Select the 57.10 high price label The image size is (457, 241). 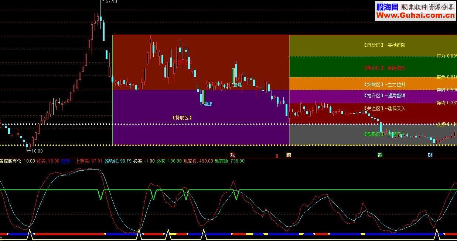(111, 2)
